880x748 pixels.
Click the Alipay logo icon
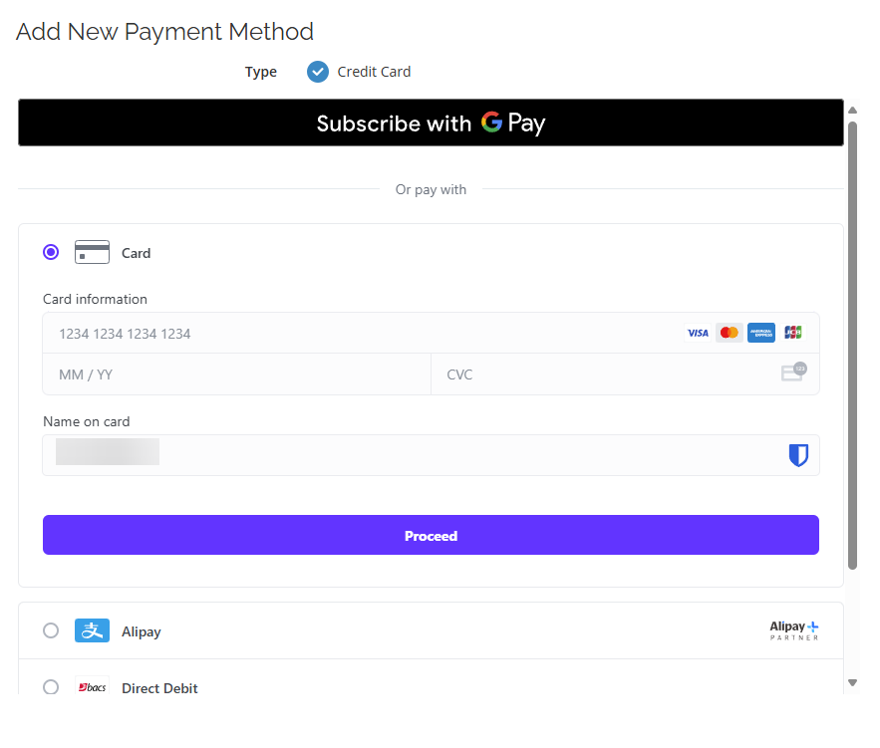click(x=92, y=630)
